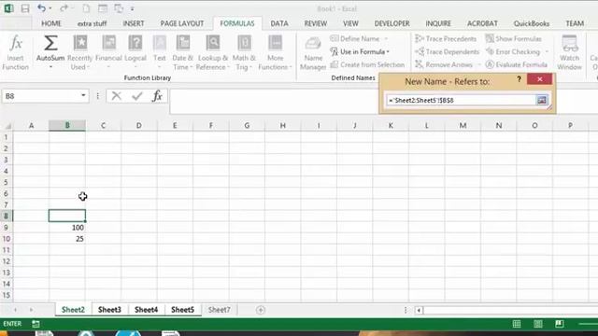Select the Sheet4 worksheet tab

pyautogui.click(x=146, y=310)
